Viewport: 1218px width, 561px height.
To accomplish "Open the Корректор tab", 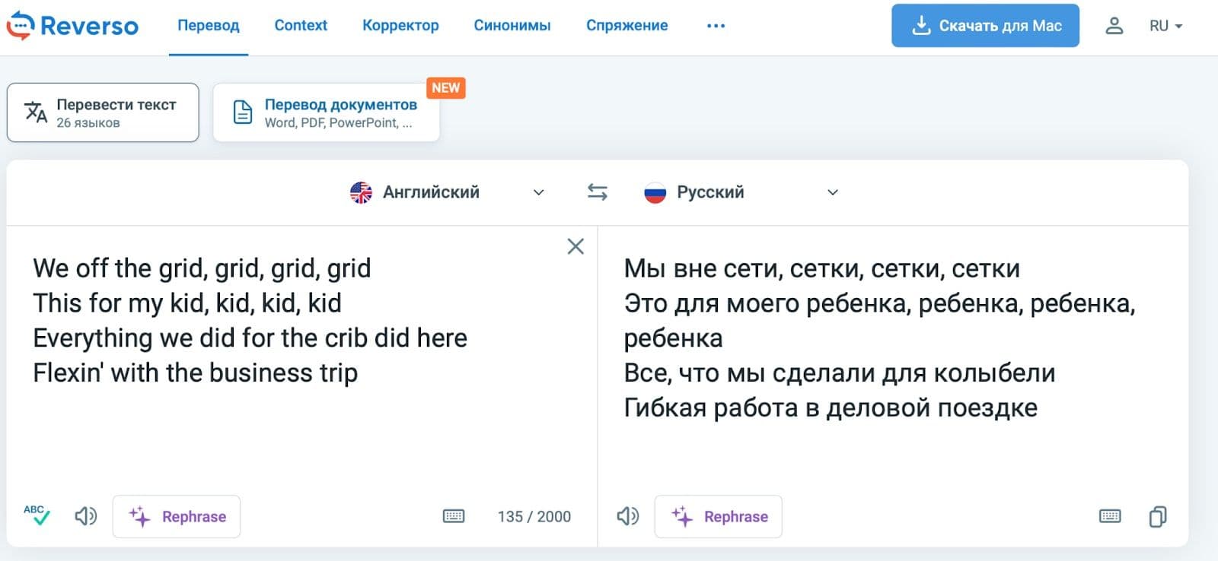I will pos(400,25).
